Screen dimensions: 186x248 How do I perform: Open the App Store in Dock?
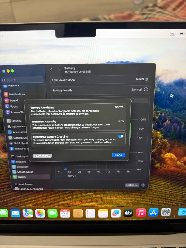153,212
